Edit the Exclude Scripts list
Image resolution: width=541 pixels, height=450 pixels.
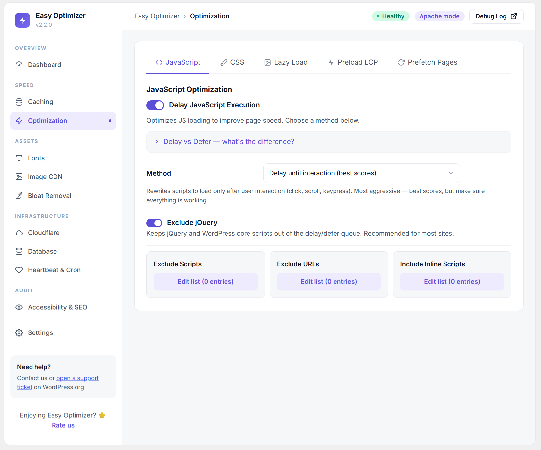pos(206,282)
